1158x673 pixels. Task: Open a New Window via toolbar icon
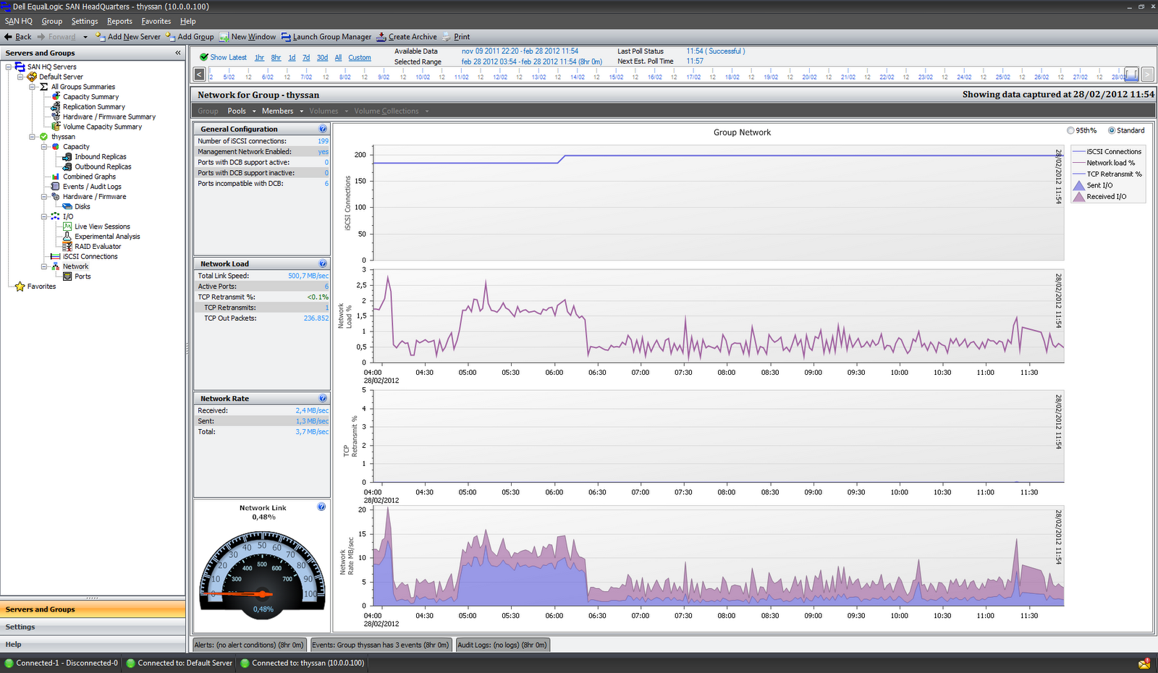pos(224,37)
